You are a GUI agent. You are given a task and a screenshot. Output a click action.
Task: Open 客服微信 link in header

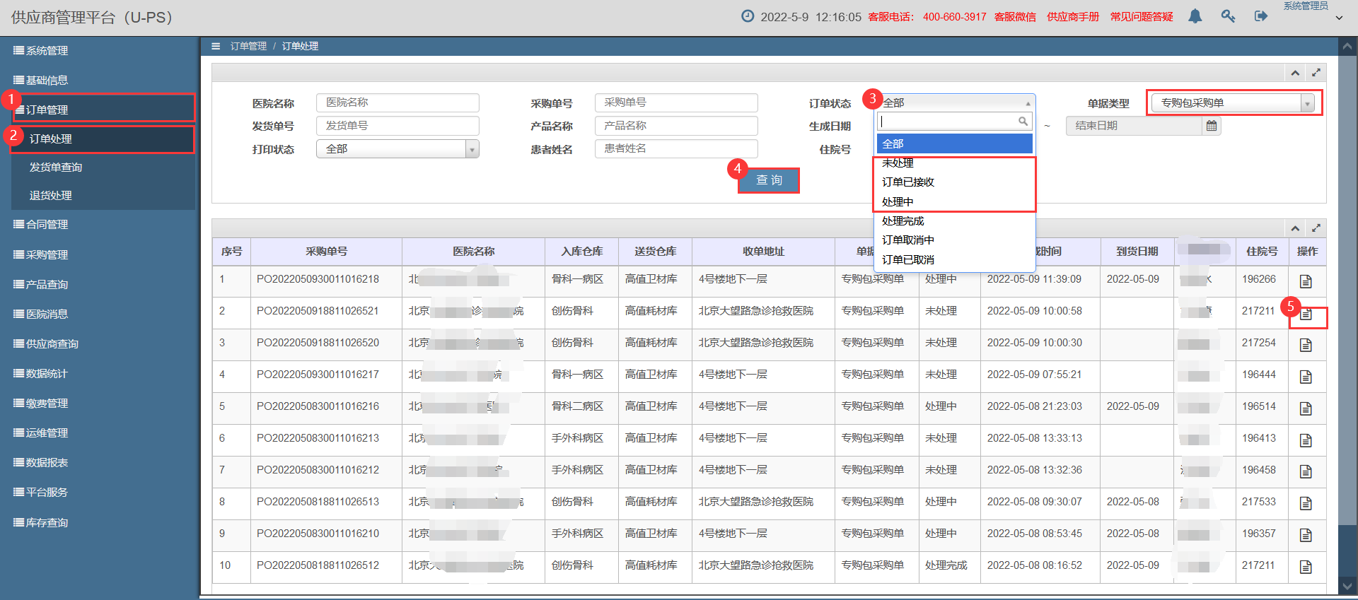pos(1015,17)
